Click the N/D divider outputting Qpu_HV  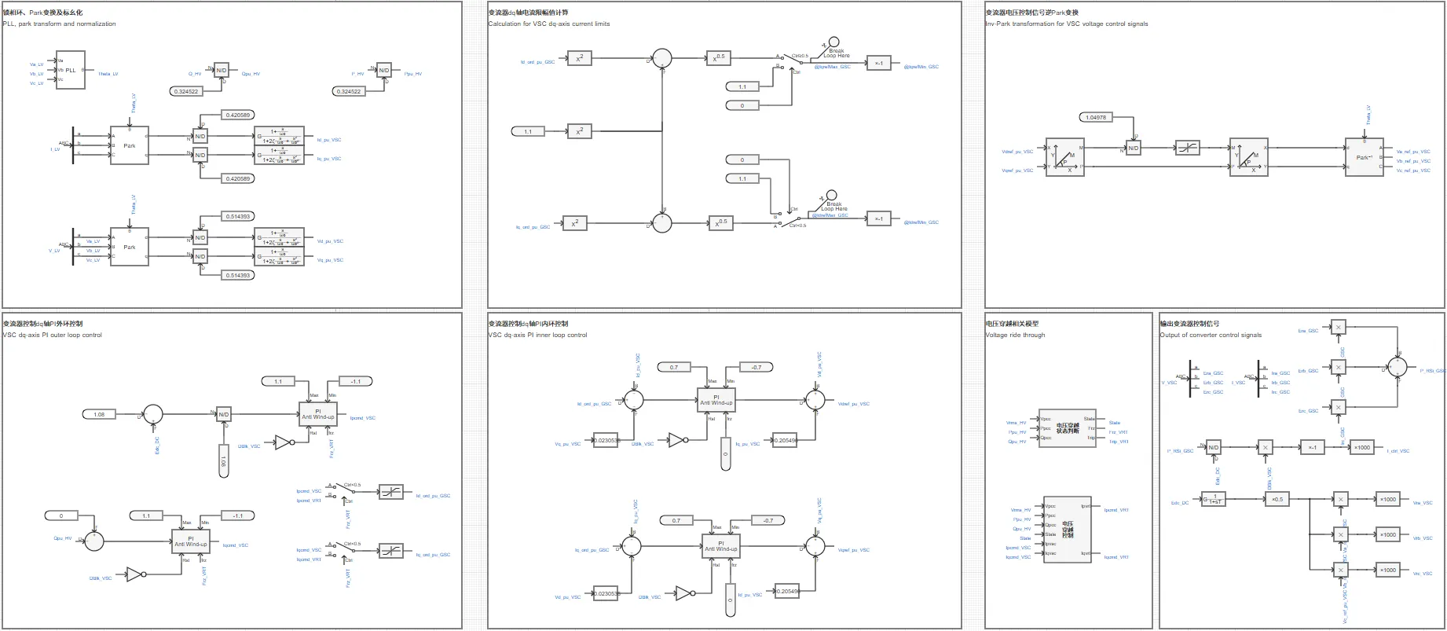click(222, 71)
